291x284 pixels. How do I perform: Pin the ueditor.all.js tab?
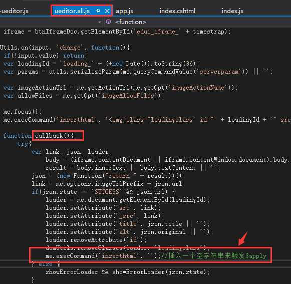coord(98,11)
